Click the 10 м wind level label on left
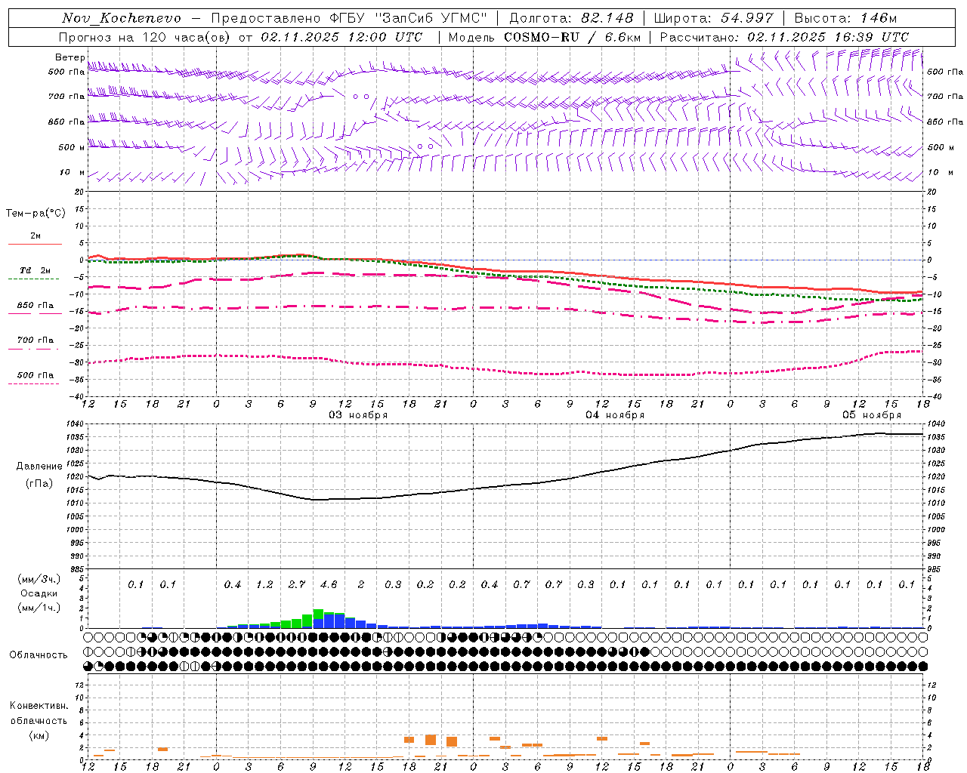Image resolution: width=967 pixels, height=773 pixels. click(73, 173)
